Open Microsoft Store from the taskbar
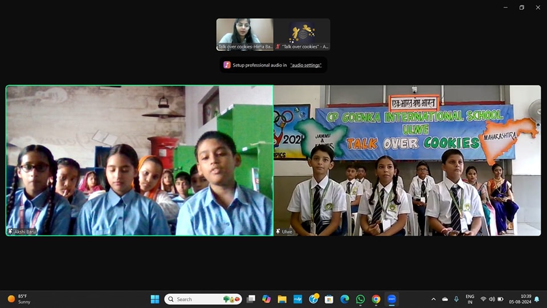 [329, 299]
